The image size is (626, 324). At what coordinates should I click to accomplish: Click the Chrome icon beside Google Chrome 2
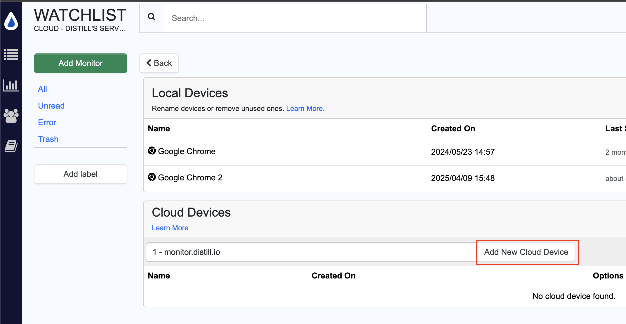point(152,177)
